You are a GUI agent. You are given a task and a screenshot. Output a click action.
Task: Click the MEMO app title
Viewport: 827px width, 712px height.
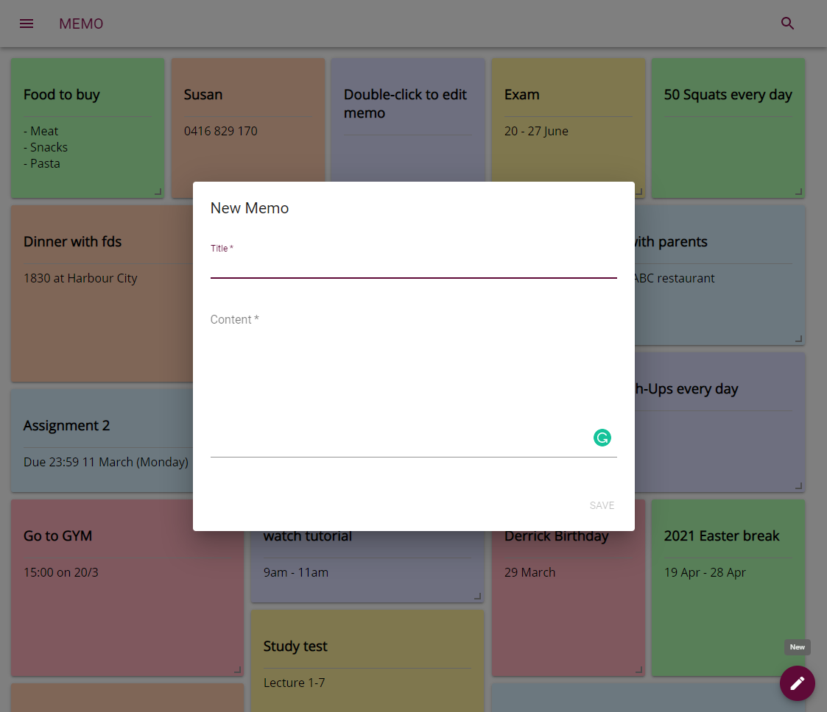[x=81, y=24]
